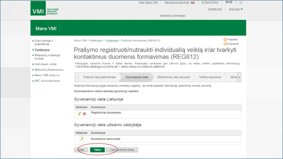Switch language via LT link
This screenshot has height=159, width=283.
(x=241, y=2)
